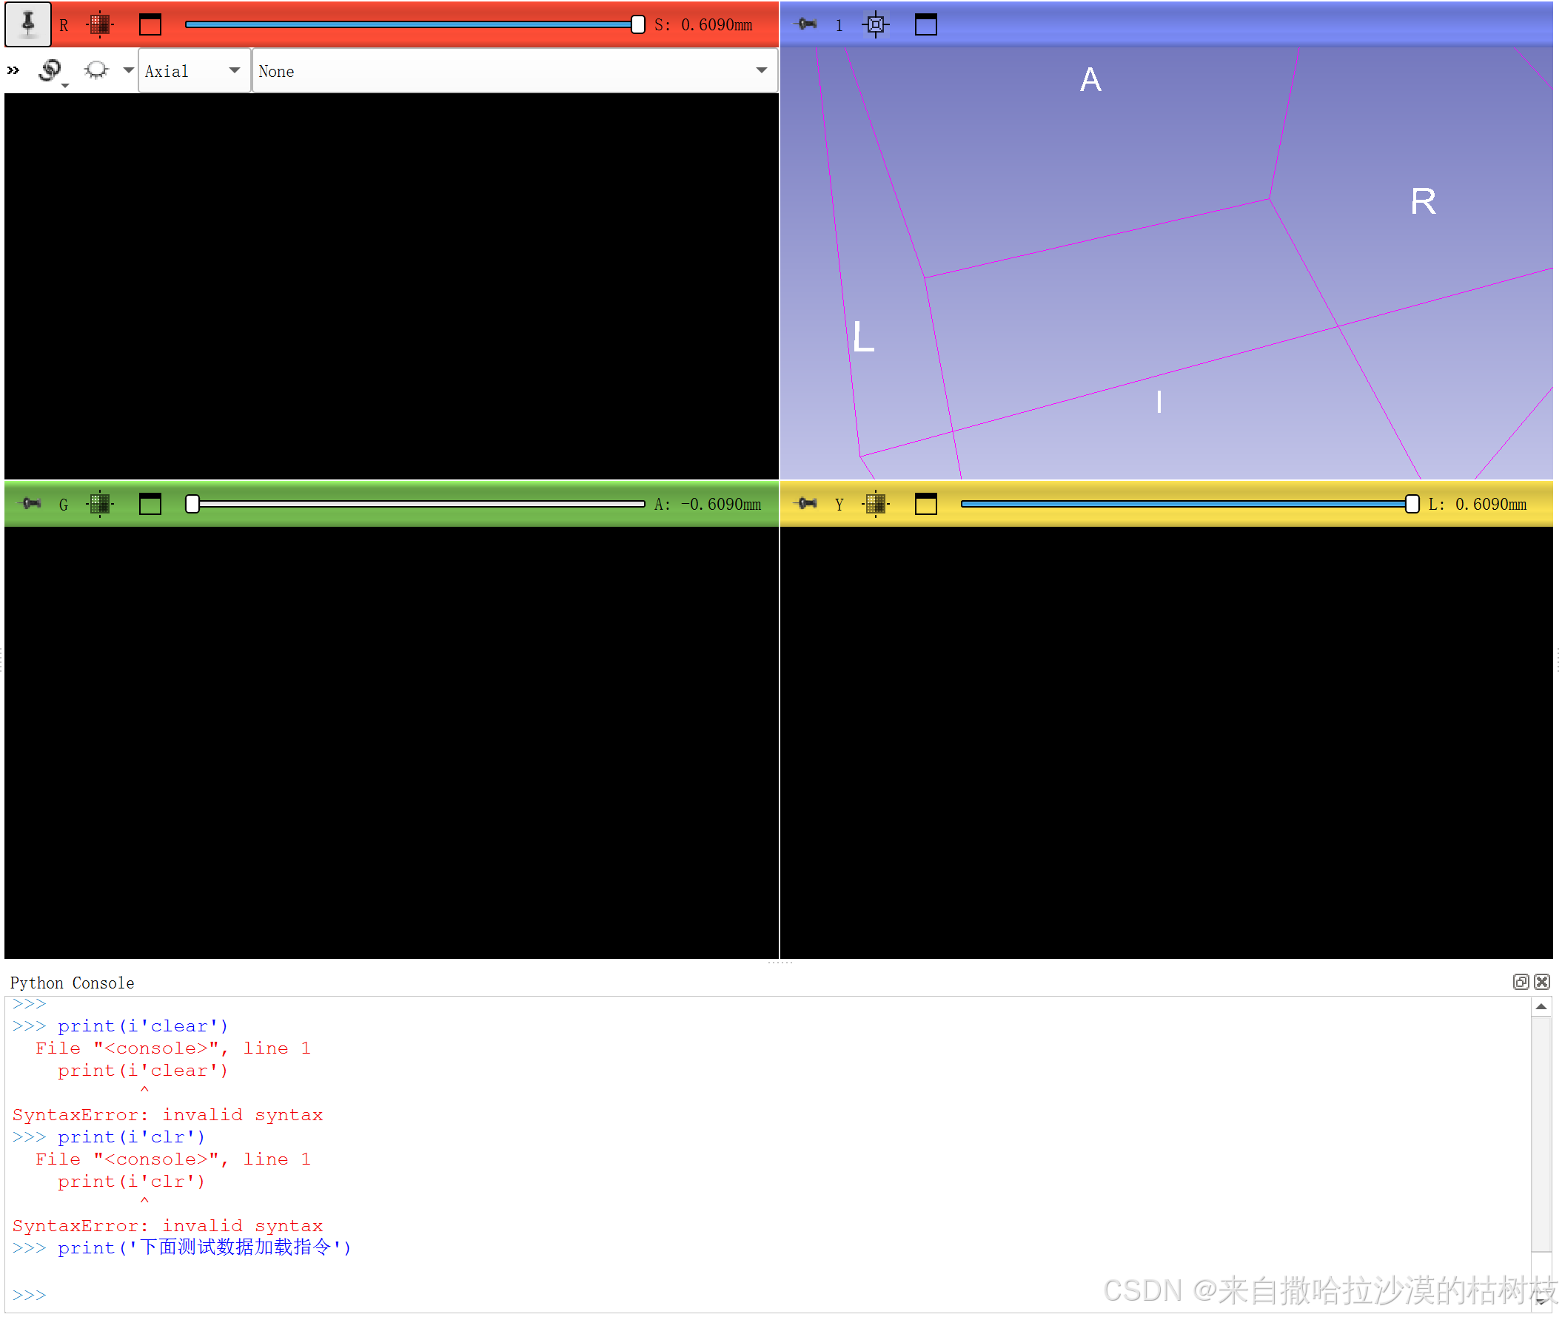Click the pin icon in the 3D view bar

tap(808, 24)
